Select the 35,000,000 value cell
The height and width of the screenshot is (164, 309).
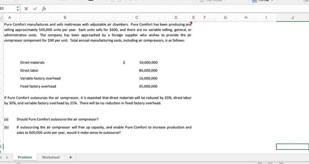tap(148, 86)
